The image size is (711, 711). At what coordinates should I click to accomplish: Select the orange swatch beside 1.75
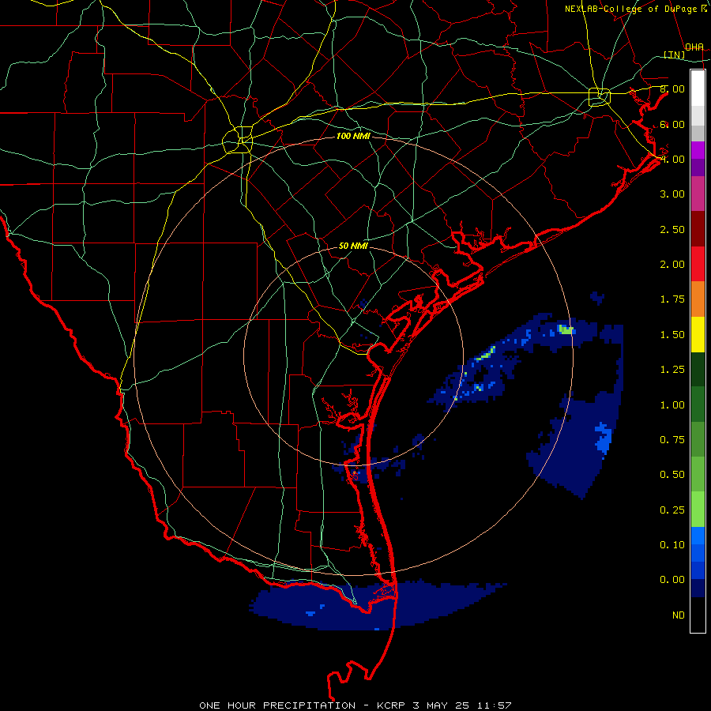pos(698,299)
